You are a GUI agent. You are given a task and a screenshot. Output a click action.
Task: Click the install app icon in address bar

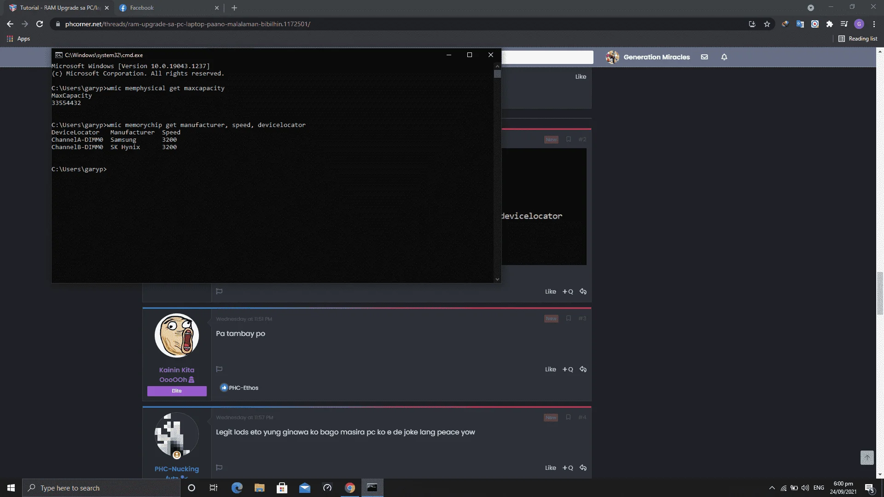[752, 24]
